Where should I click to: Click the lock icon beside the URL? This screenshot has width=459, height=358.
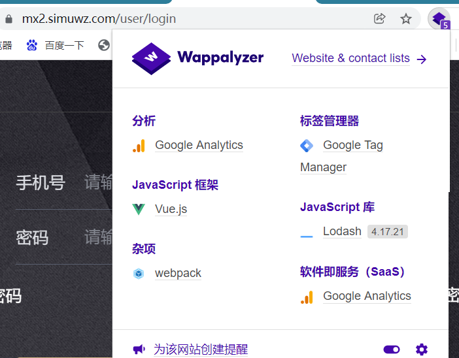(x=8, y=19)
